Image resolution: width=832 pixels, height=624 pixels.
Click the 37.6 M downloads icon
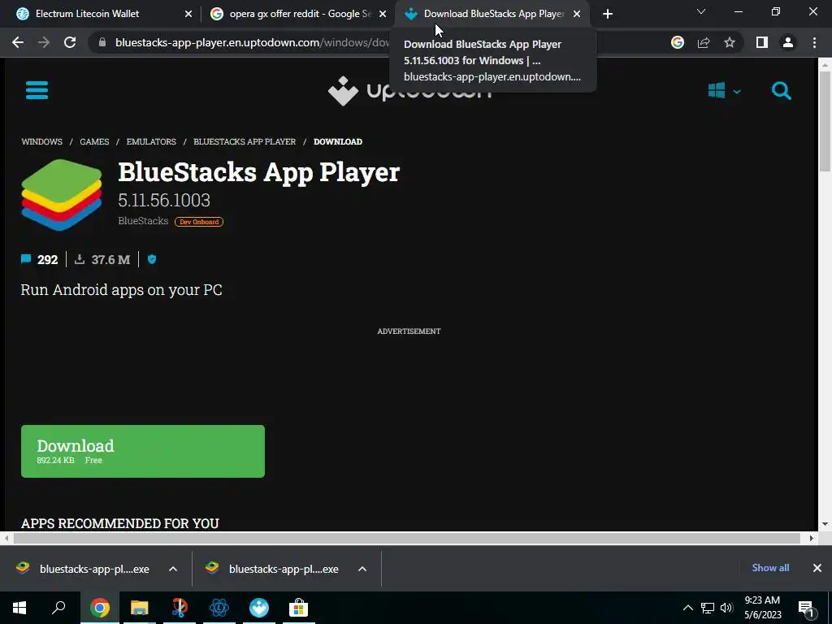(x=80, y=259)
